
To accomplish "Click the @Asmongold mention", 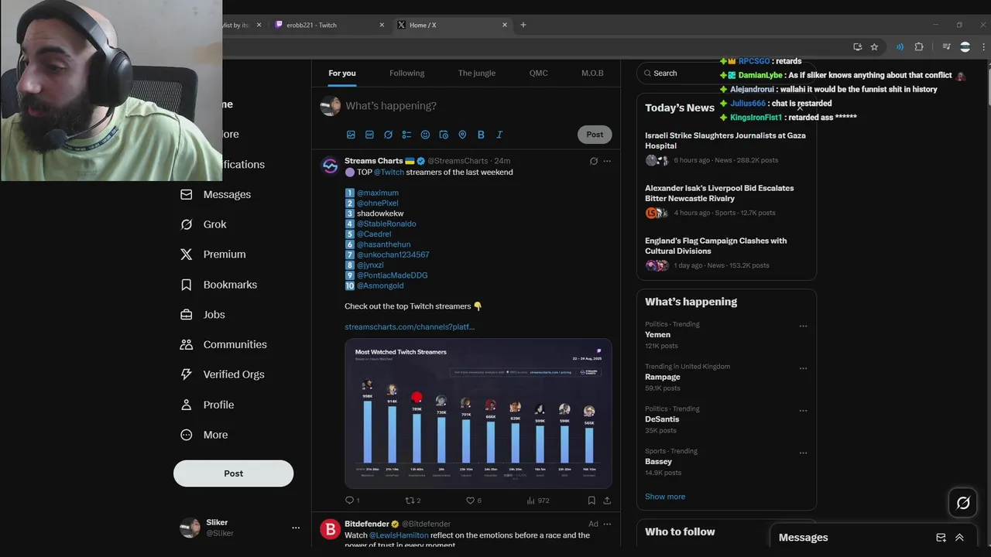I will [380, 285].
